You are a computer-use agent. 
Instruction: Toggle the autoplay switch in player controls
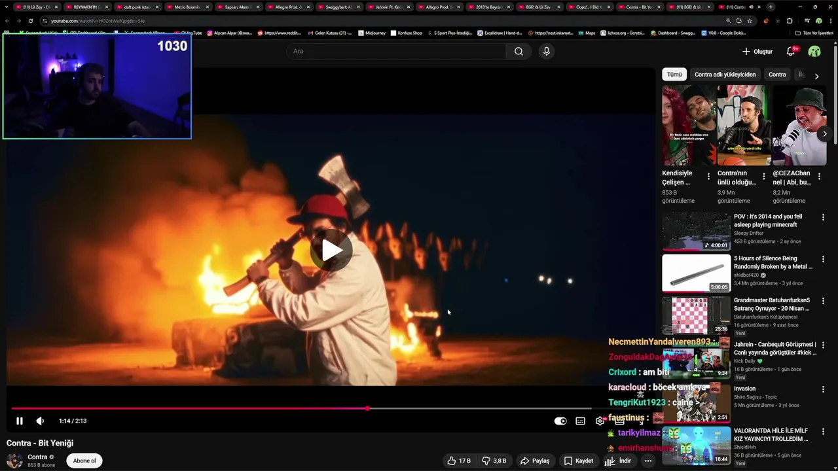point(560,421)
